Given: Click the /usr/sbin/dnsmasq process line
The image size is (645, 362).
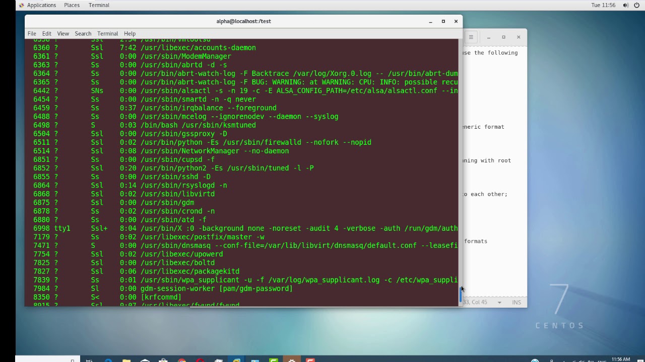Looking at the screenshot, I should click(245, 245).
